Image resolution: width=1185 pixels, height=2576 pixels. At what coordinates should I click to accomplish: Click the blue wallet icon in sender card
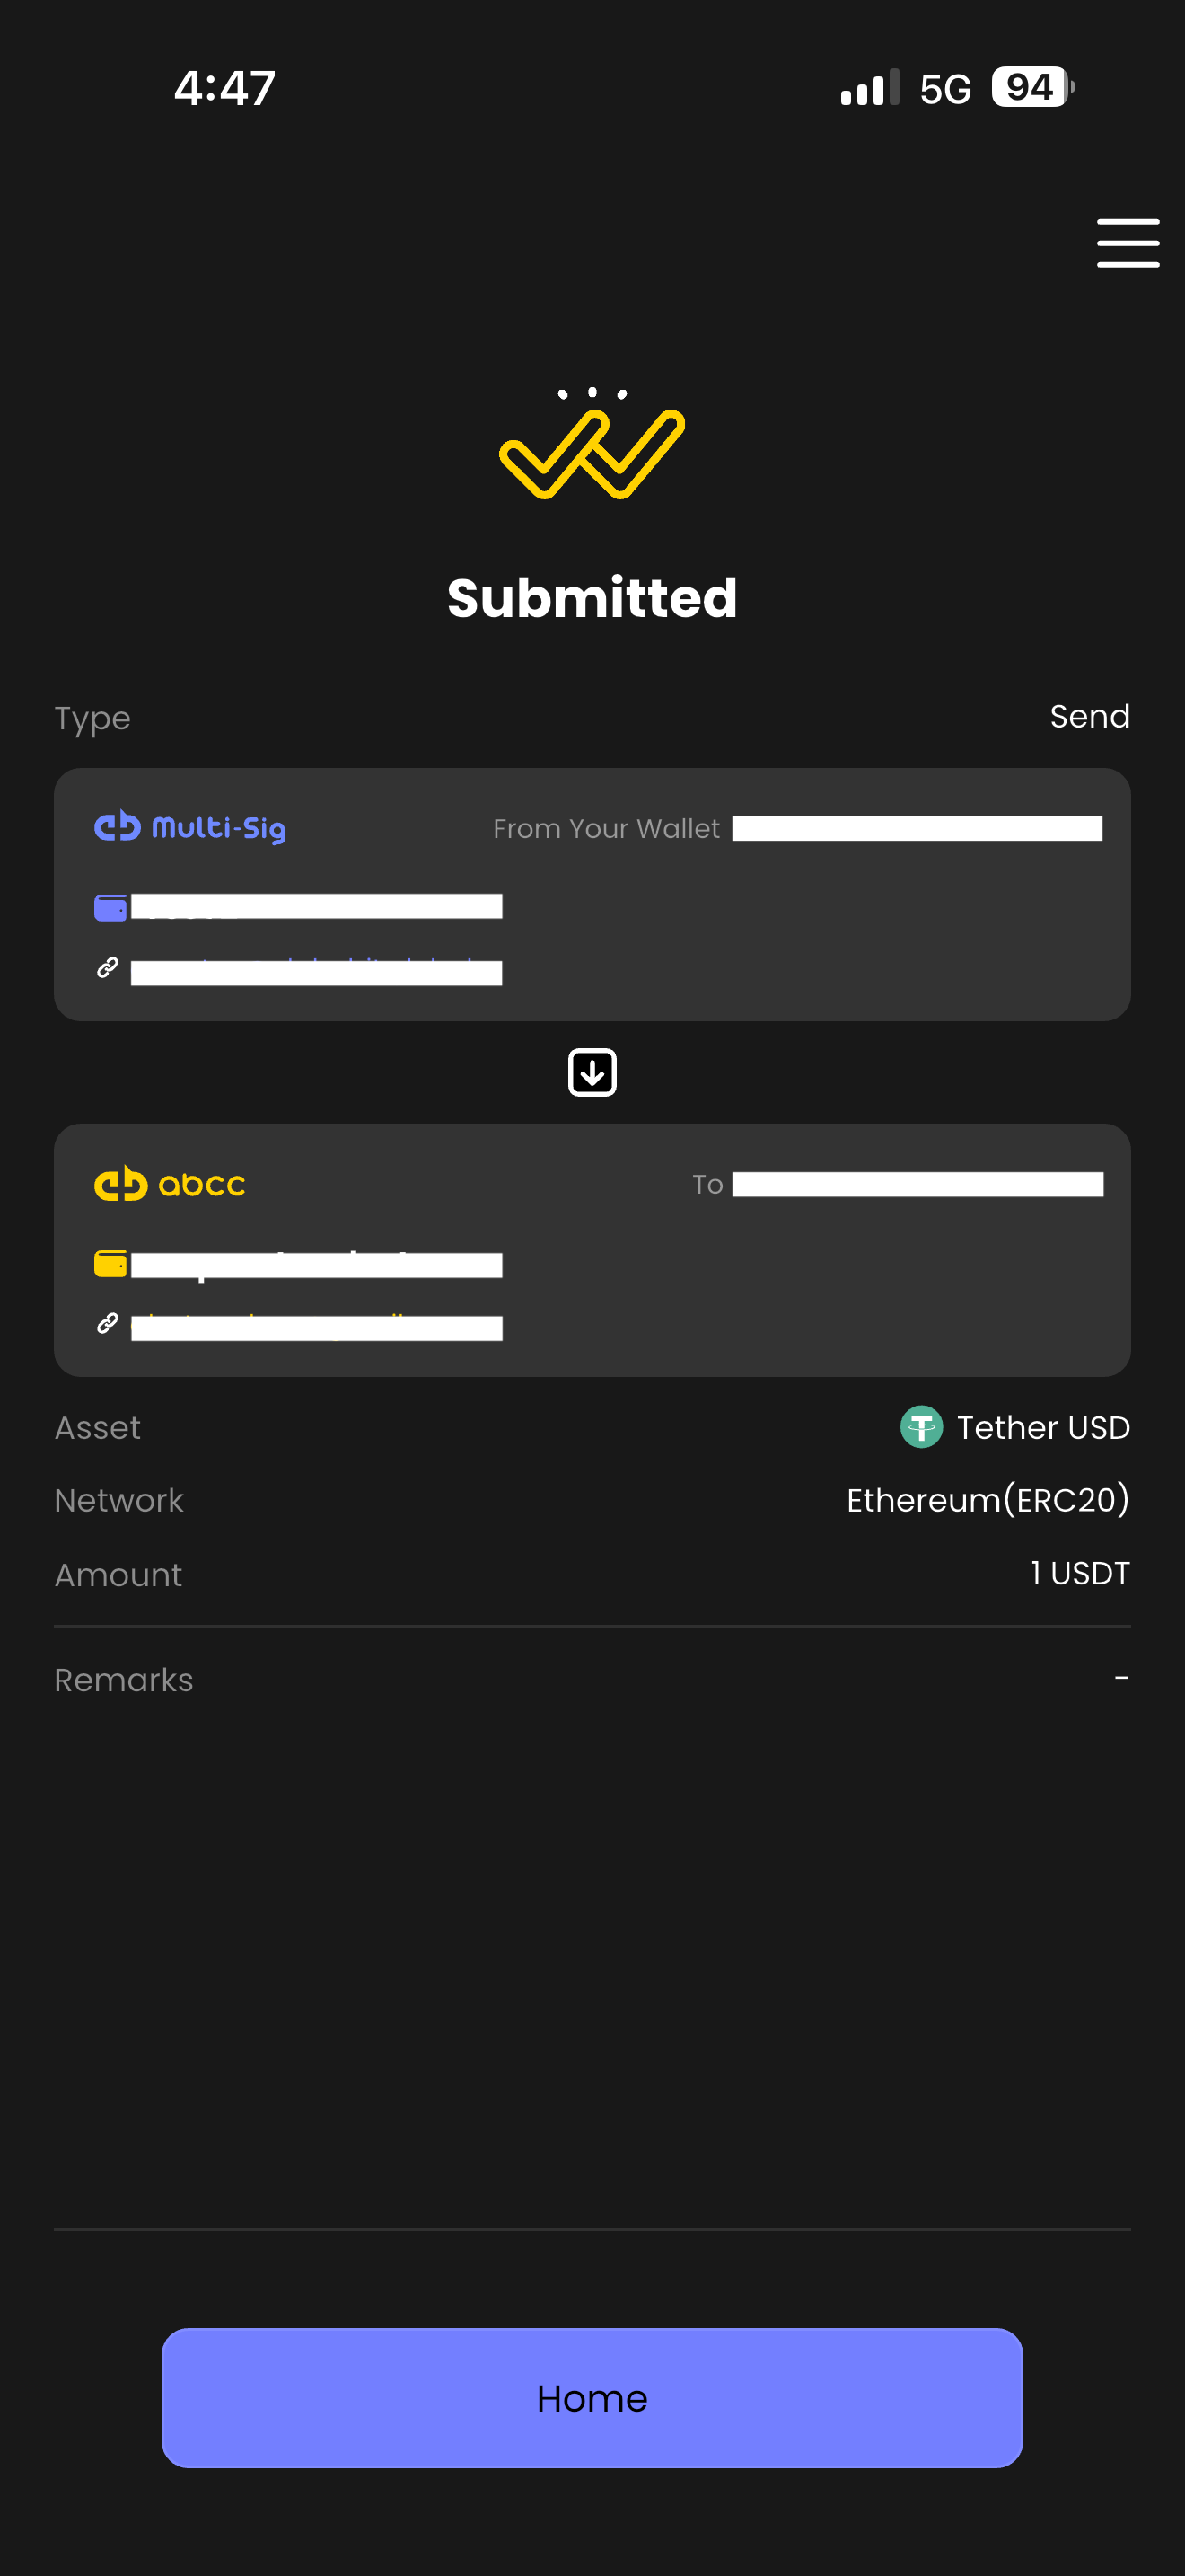(x=110, y=907)
